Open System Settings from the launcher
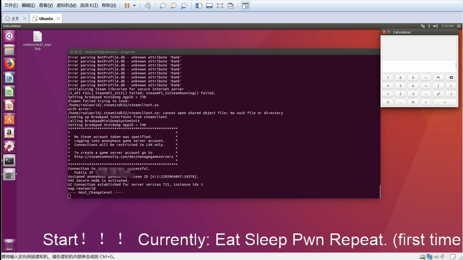463x260 pixels. (x=9, y=146)
